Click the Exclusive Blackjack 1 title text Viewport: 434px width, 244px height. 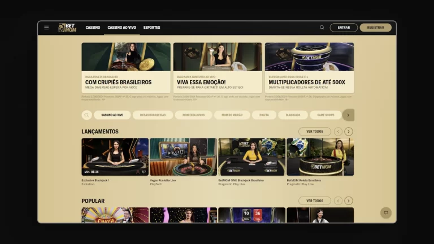coord(95,180)
